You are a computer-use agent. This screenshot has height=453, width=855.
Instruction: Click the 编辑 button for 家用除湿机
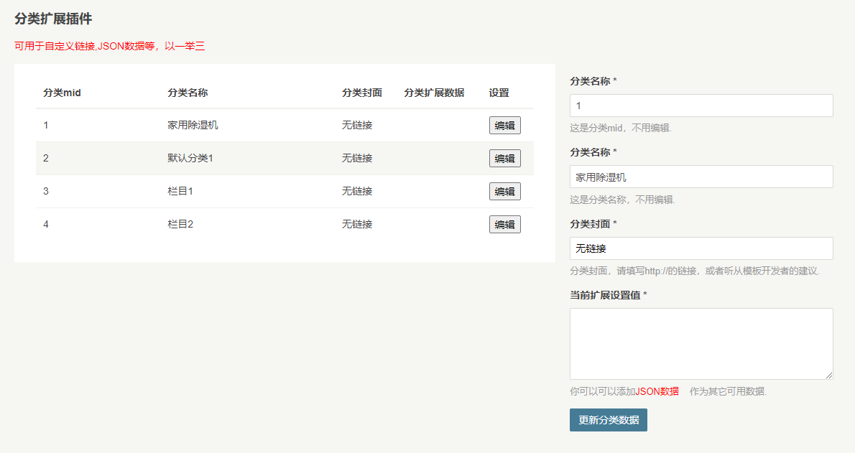pos(504,126)
